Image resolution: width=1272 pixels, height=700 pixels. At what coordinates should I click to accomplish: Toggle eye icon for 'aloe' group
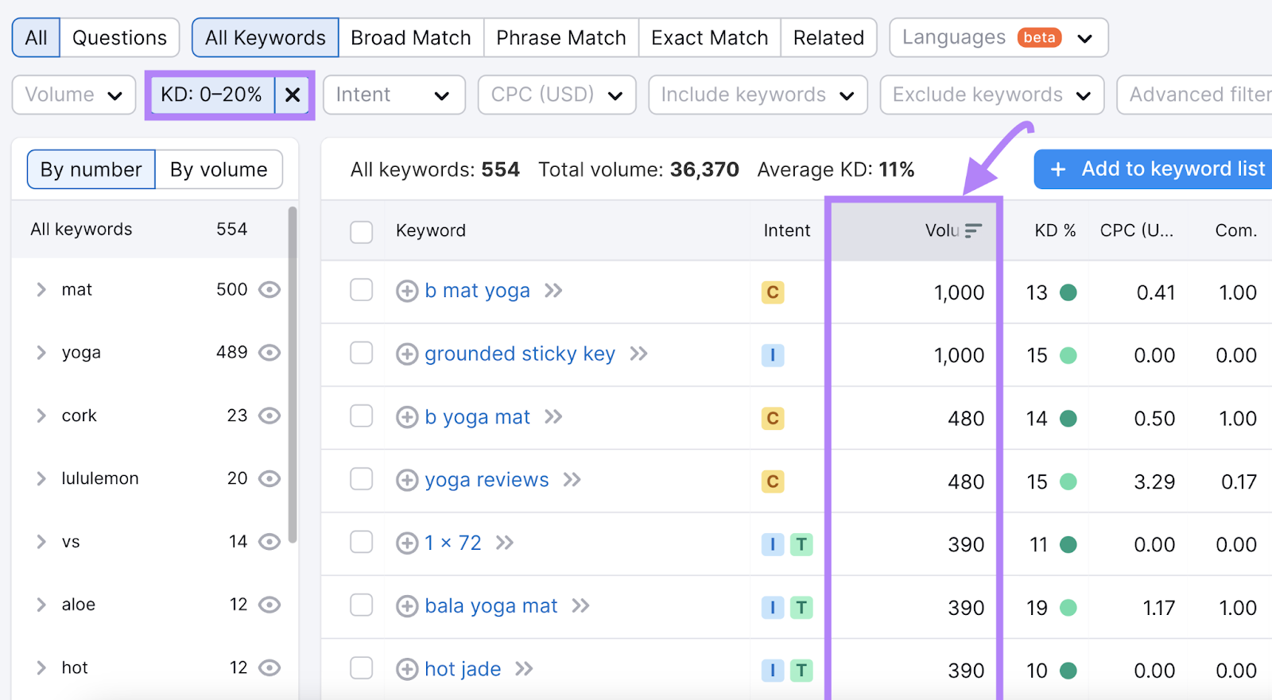coord(270,605)
